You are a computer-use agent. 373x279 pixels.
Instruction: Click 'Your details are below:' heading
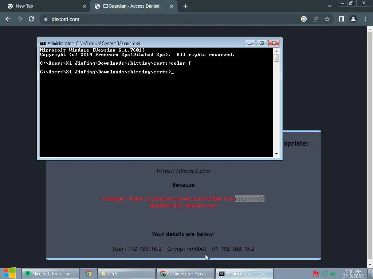184,234
